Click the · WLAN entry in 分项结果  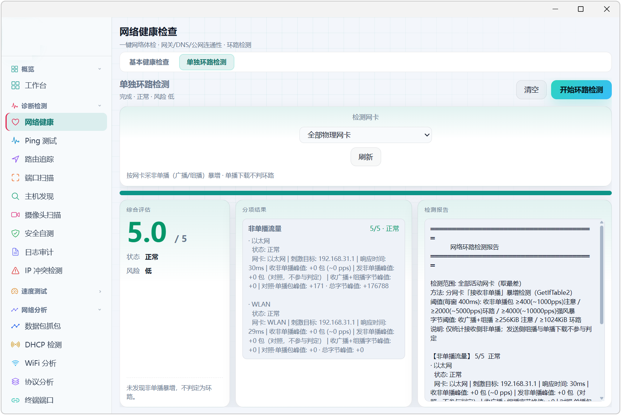[x=259, y=304]
